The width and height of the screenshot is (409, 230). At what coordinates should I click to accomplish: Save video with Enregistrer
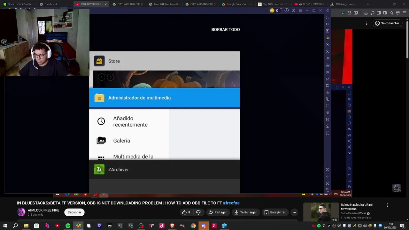coord(275,212)
